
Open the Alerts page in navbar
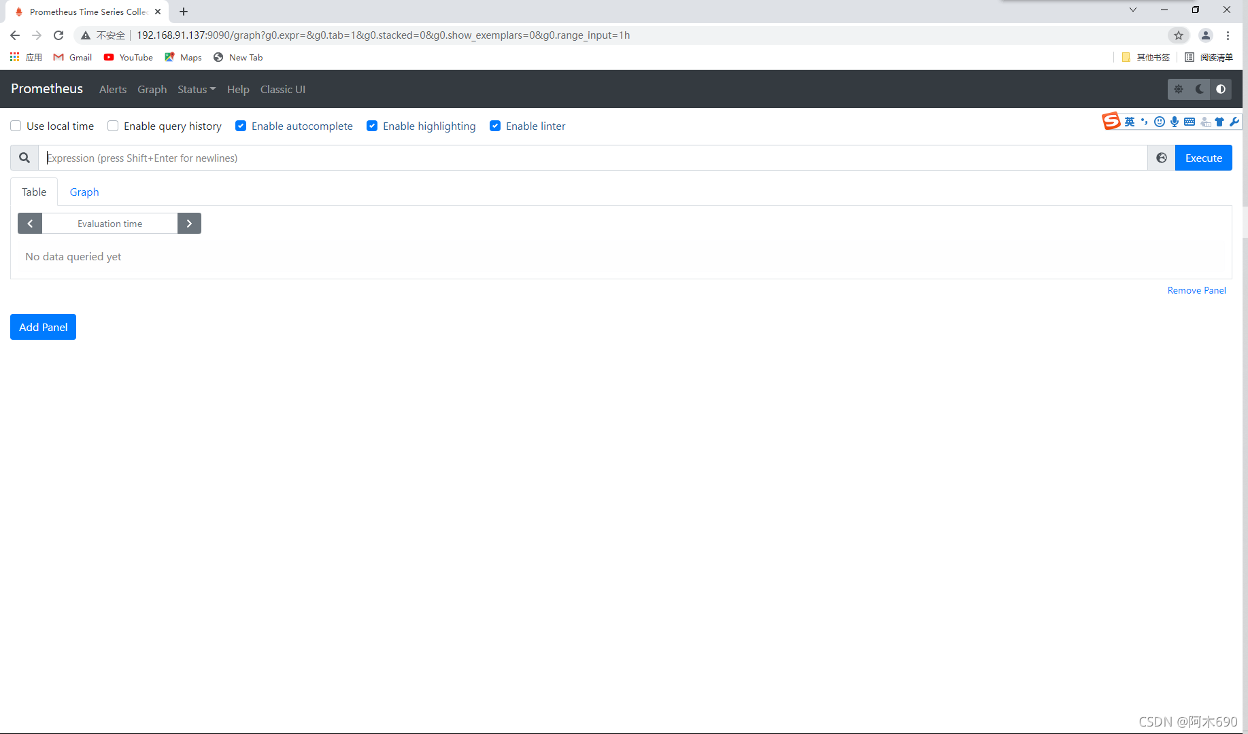coord(113,89)
